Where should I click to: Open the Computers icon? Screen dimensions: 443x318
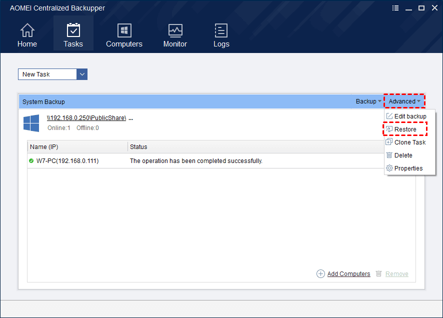coord(124,30)
